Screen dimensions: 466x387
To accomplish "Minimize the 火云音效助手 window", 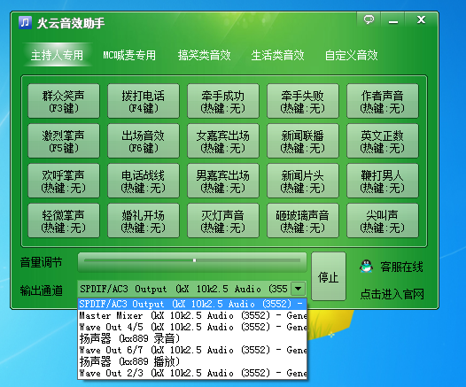I will tap(393, 19).
